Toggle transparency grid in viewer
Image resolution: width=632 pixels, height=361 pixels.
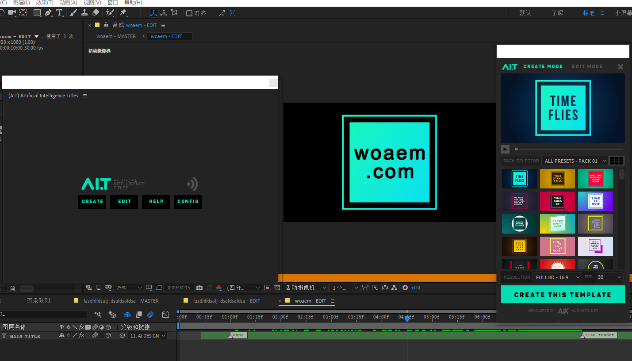[277, 288]
